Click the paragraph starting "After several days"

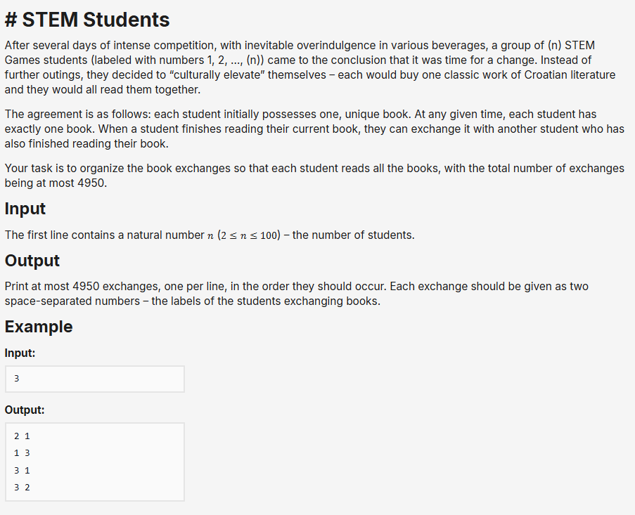click(309, 67)
